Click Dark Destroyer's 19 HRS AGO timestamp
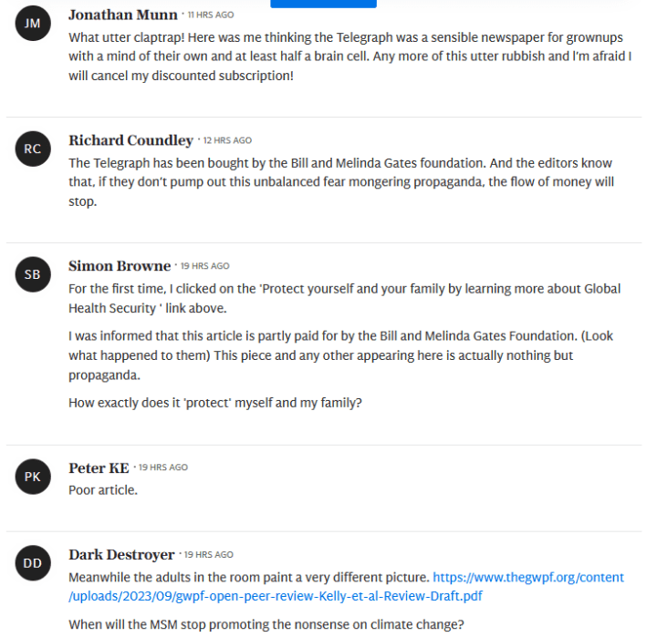Screen dimensions: 657x637 coord(209,555)
